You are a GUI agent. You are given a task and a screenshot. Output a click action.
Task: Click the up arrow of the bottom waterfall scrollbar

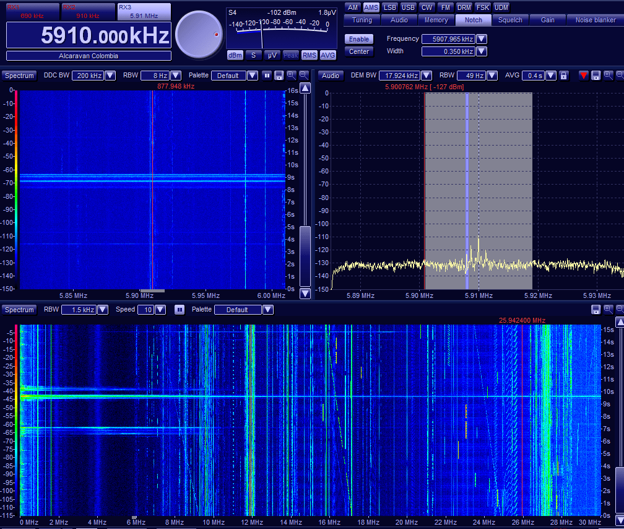[620, 322]
